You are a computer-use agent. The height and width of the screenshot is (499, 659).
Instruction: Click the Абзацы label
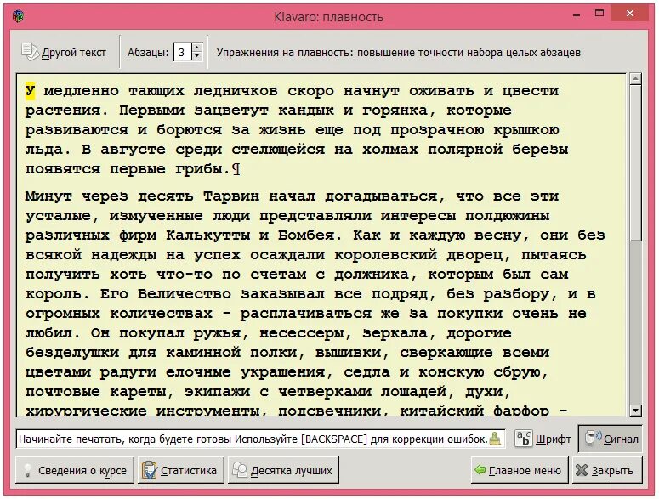click(148, 53)
